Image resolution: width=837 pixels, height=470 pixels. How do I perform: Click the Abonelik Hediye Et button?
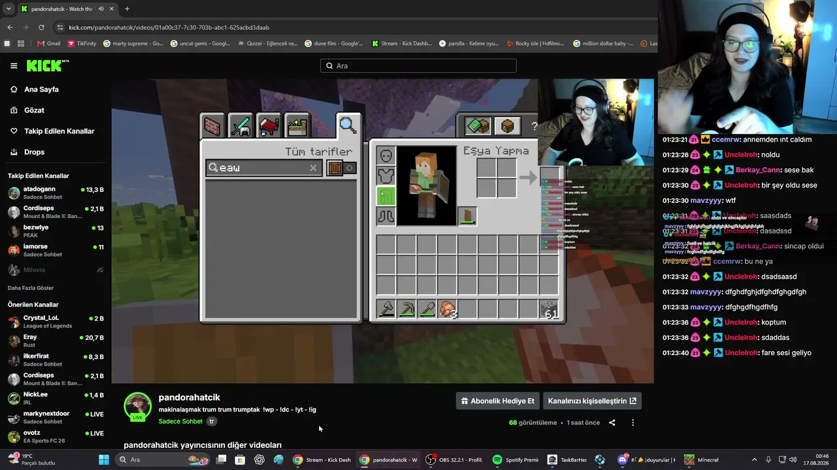point(498,401)
